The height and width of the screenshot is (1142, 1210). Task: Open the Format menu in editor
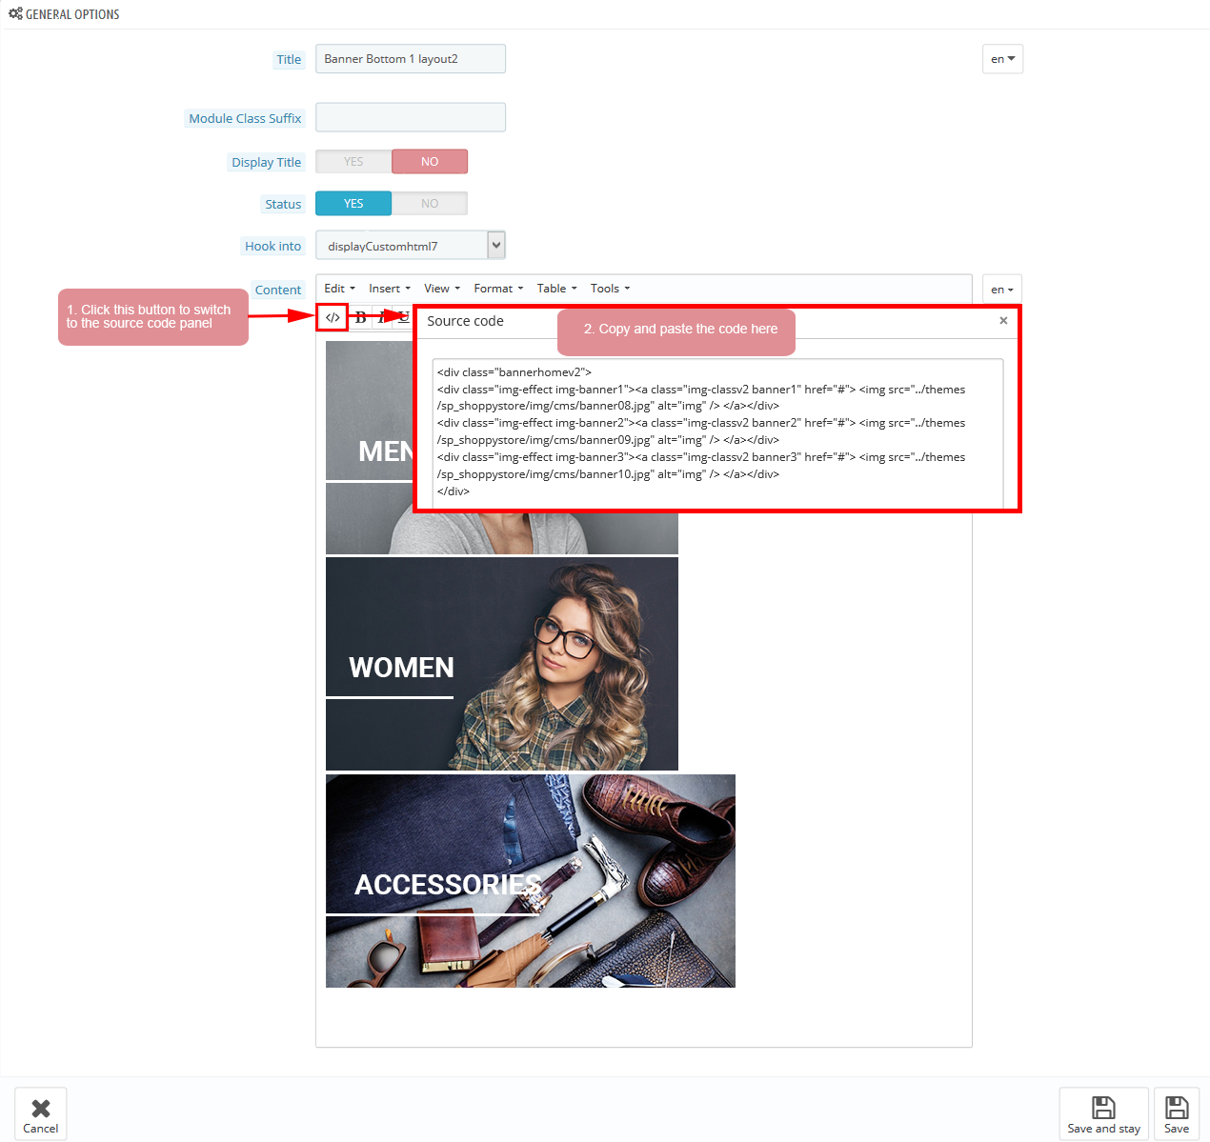pos(498,289)
